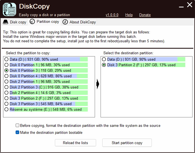Click the DiskCopy title text

pos(35,6)
